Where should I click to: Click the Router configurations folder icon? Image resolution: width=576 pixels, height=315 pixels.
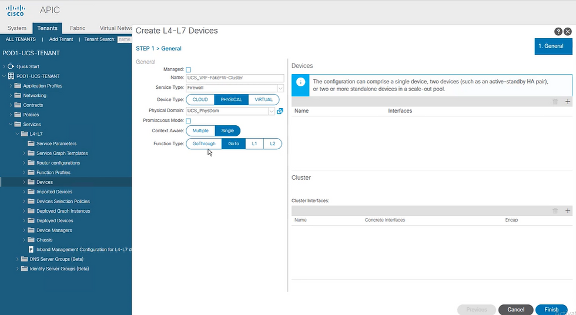(31, 163)
